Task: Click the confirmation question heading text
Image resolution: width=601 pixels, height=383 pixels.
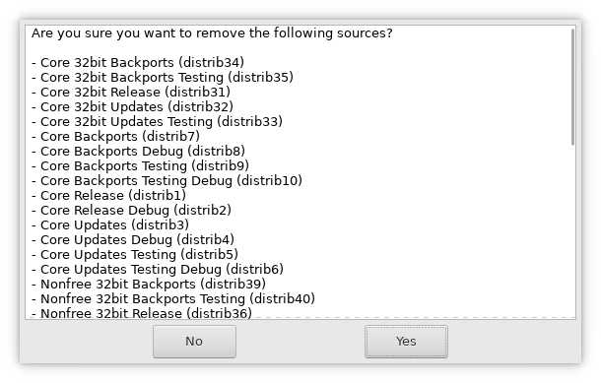Action: (212, 33)
